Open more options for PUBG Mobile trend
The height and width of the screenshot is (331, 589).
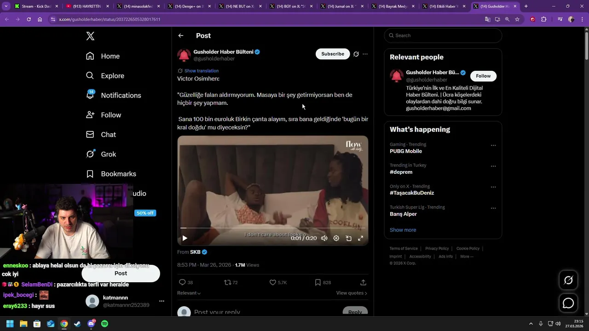[493, 145]
